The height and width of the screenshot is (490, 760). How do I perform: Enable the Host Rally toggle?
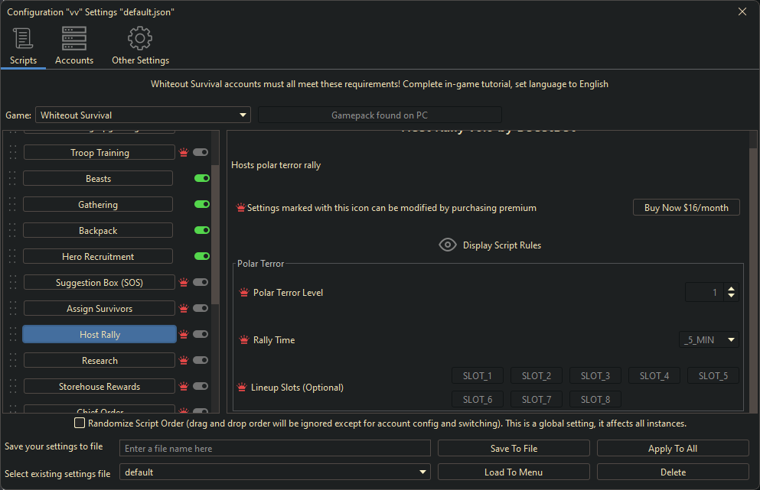coord(201,334)
